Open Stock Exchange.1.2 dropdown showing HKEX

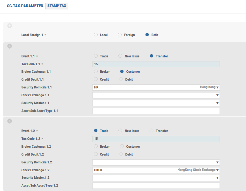click(217, 170)
